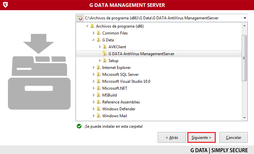Screen dimensions: 254x154
Task: Click the folder tree vertical scrollbar thumb
Action: (x=244, y=57)
